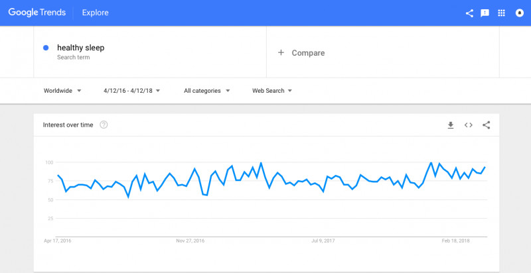Open the account profile avatar
531x273 pixels.
(x=520, y=13)
